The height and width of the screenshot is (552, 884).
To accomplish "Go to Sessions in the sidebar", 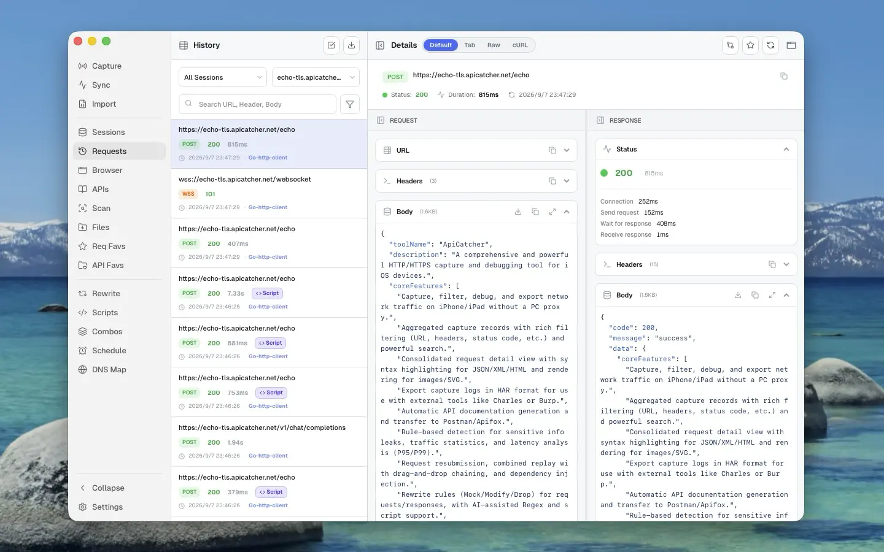I will click(119, 132).
